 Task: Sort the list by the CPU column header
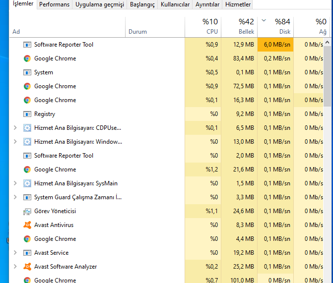click(x=202, y=27)
